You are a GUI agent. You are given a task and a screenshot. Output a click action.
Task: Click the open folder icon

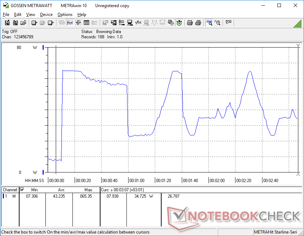23,23
